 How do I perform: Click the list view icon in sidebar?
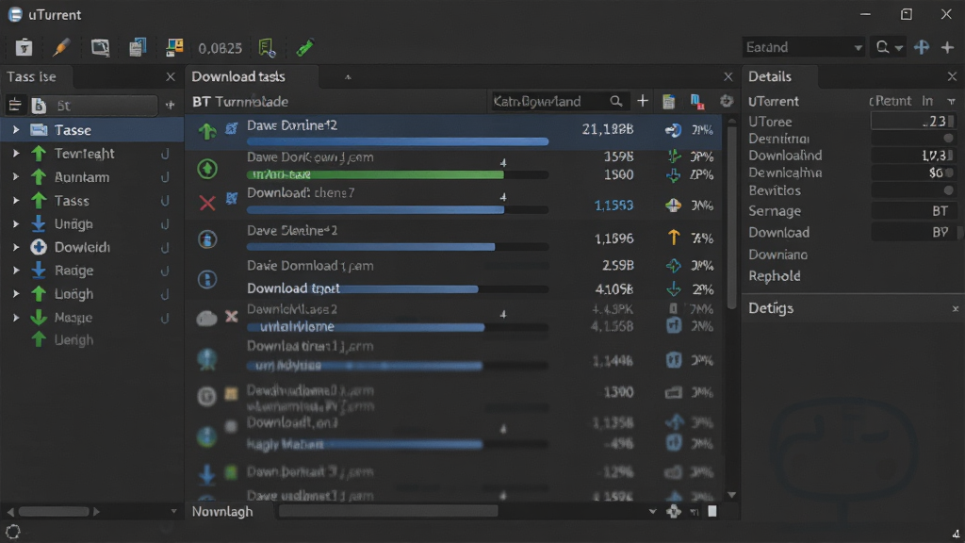pos(15,106)
